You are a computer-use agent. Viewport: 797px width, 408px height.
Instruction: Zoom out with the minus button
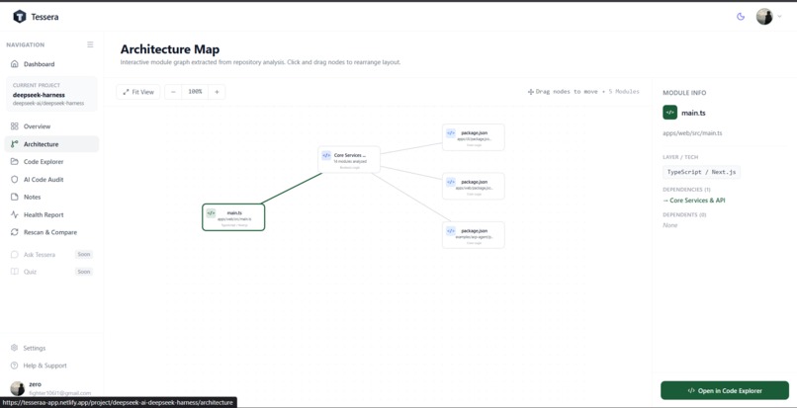point(173,92)
